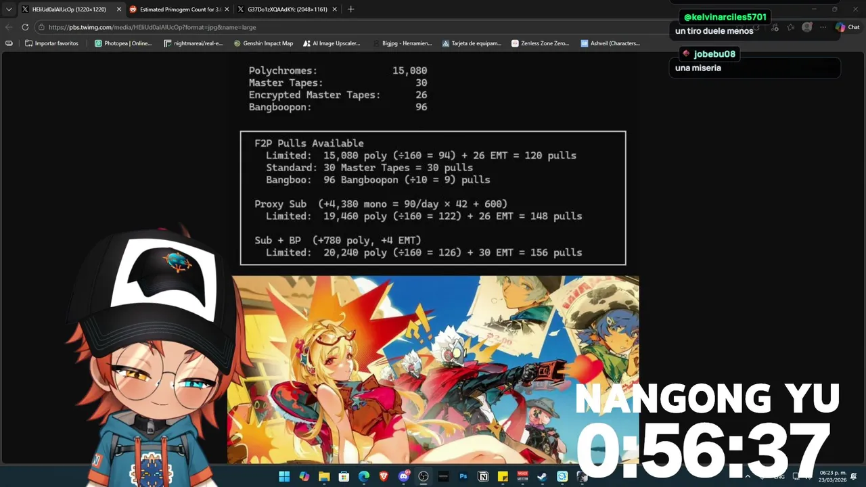Click the Zenless Zone Zero artwork
Image resolution: width=866 pixels, height=487 pixels.
coord(433,369)
